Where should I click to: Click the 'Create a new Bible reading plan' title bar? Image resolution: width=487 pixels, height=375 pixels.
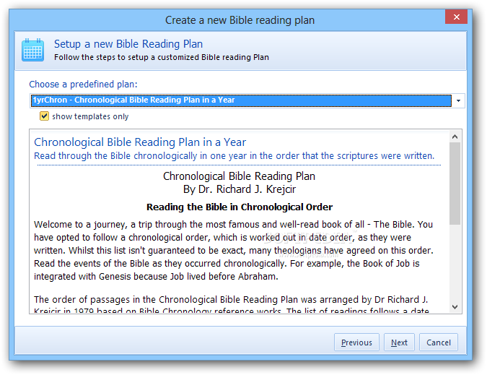pyautogui.click(x=240, y=20)
